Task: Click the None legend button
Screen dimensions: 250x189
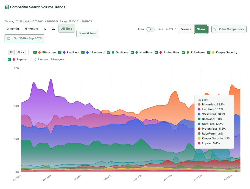Action: pyautogui.click(x=21, y=52)
